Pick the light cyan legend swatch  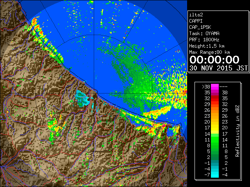215,175
